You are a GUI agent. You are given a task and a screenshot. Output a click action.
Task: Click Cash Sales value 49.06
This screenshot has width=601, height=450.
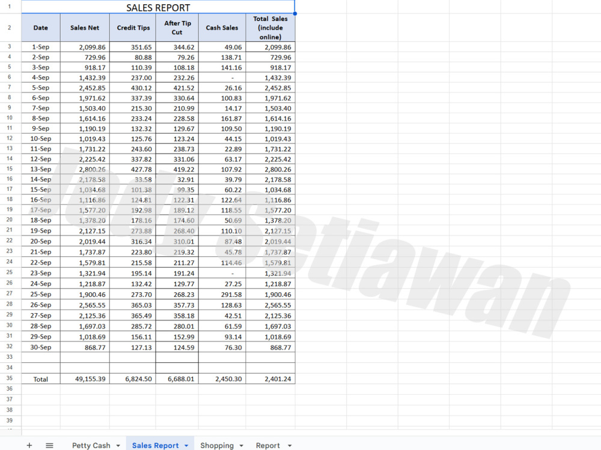tap(222, 47)
